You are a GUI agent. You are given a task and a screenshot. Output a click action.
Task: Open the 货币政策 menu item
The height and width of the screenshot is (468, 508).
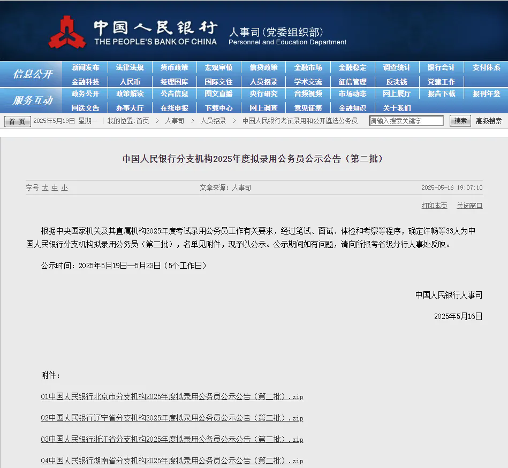(175, 68)
